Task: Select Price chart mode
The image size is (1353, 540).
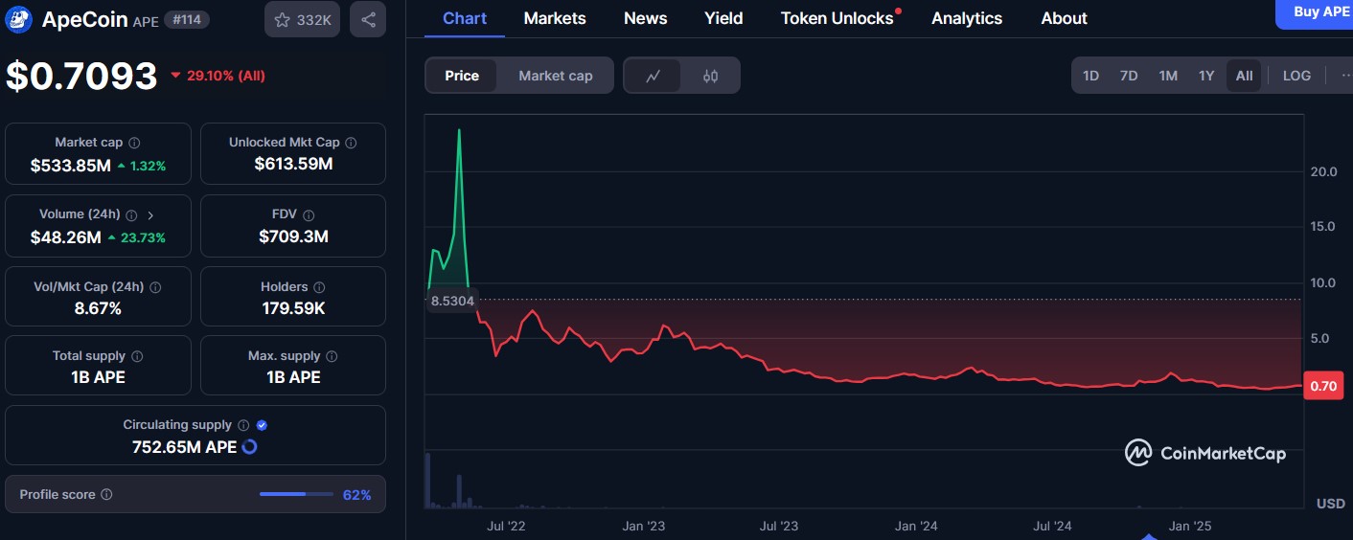Action: (x=462, y=76)
